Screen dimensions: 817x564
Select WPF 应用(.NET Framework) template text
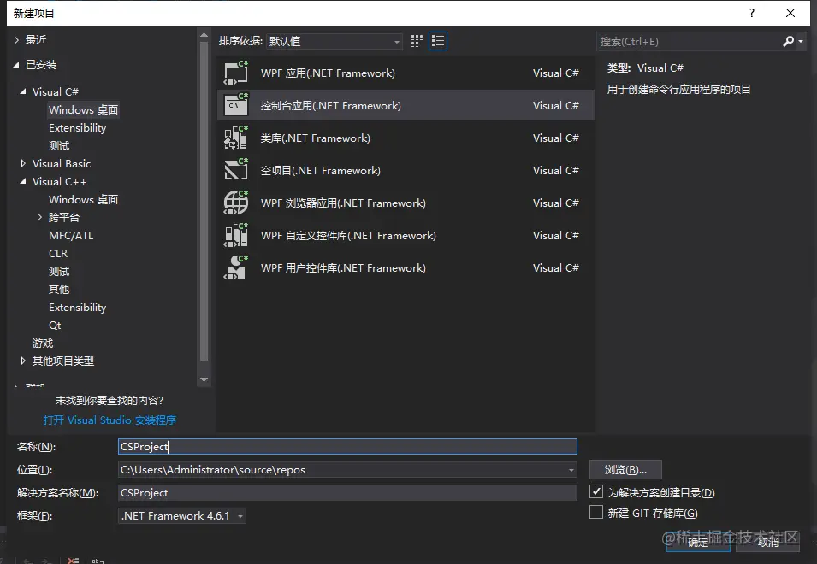pos(328,73)
